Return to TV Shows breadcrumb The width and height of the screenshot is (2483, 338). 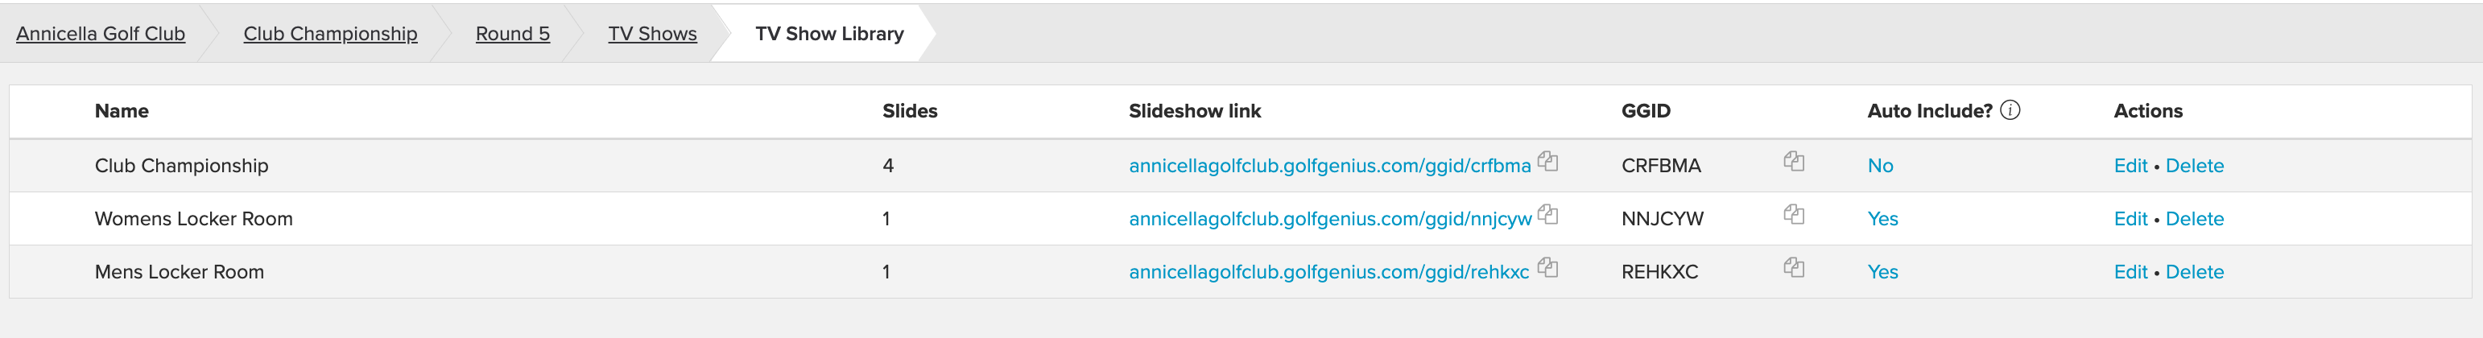click(x=653, y=34)
